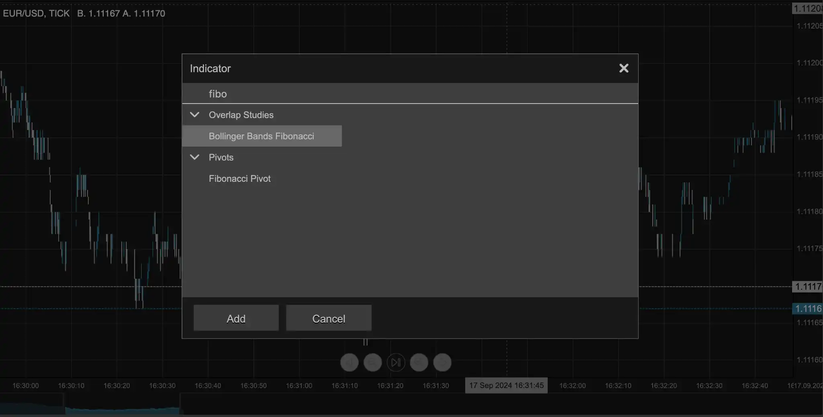Close the Indicator dialog with the X
The image size is (823, 417).
click(x=624, y=68)
